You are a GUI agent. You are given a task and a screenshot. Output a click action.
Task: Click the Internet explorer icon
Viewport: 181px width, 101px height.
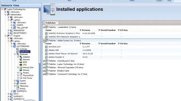point(18,83)
